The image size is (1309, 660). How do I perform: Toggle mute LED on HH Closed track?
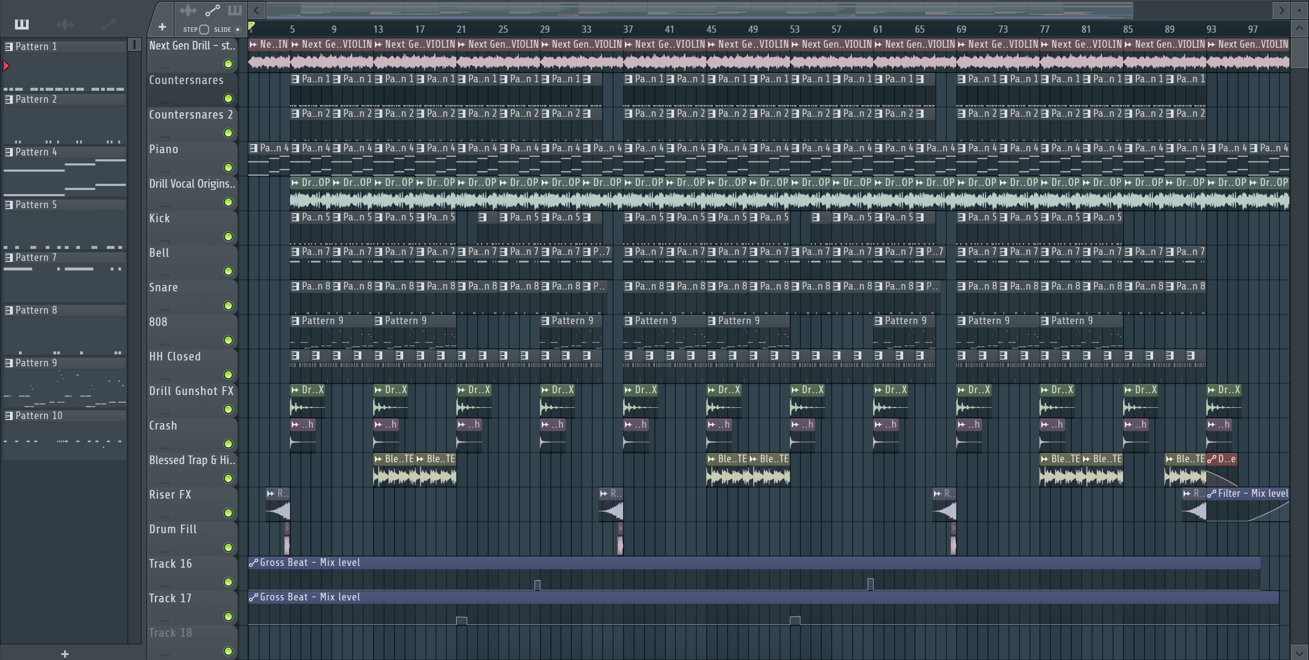pyautogui.click(x=228, y=375)
